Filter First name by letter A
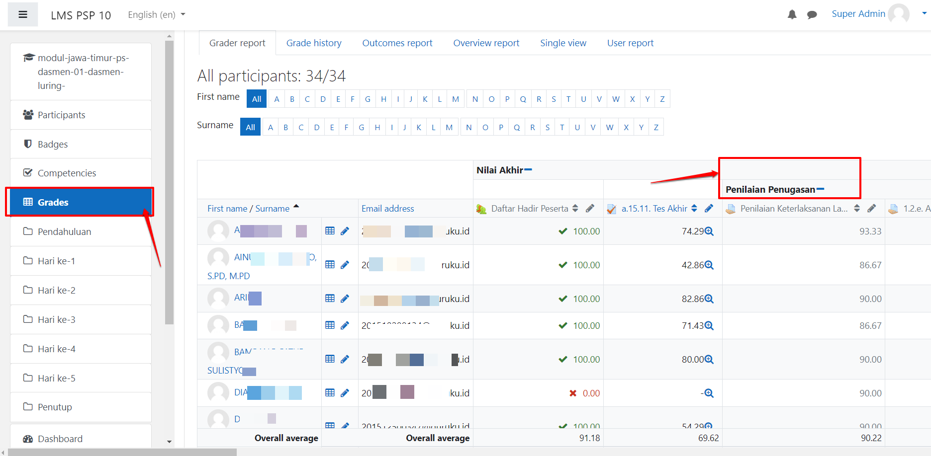This screenshot has width=931, height=456. click(x=277, y=99)
